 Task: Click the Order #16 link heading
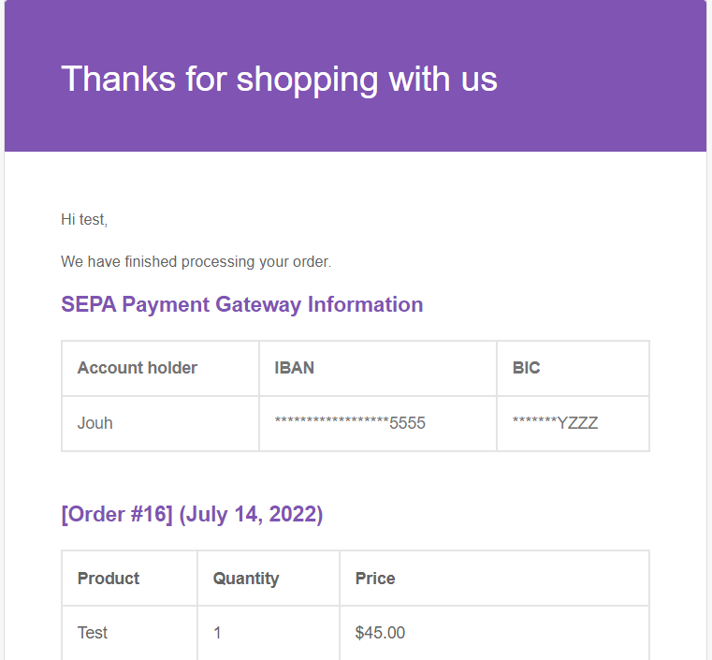(117, 515)
